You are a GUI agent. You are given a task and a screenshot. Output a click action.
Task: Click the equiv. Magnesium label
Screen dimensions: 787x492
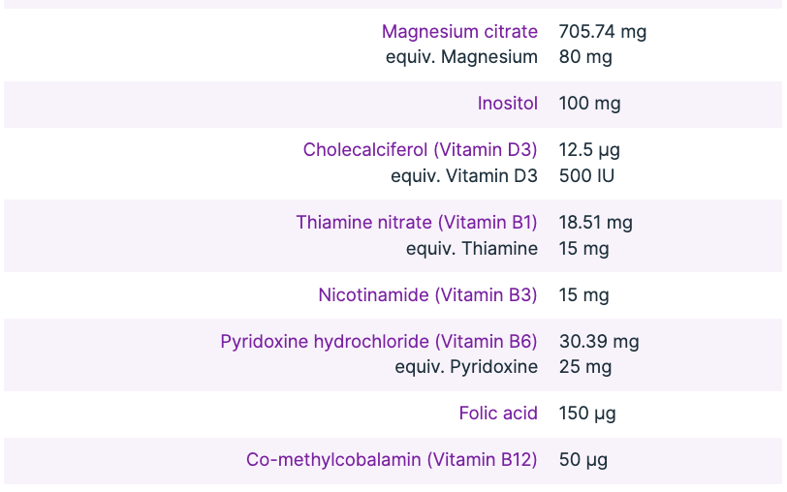[x=461, y=57]
